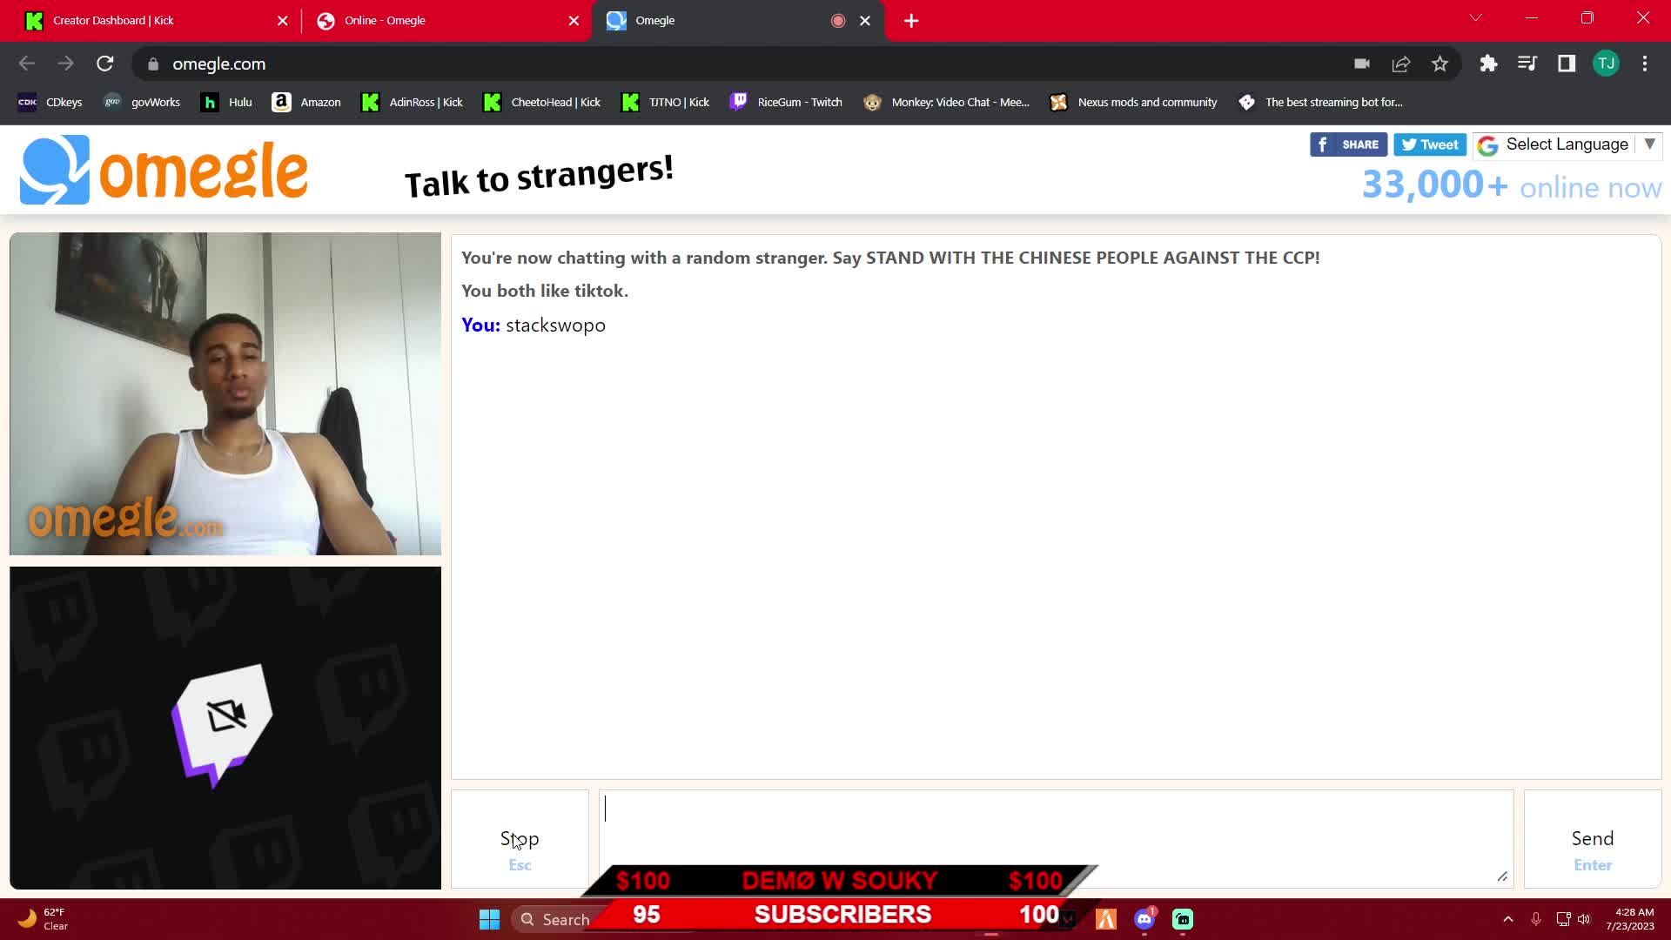
Task: Click the camera icon in address bar
Action: point(1362,64)
